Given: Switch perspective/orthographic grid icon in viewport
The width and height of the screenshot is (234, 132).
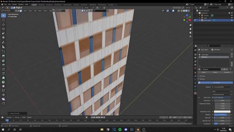Looking at the screenshot, I should [190, 37].
